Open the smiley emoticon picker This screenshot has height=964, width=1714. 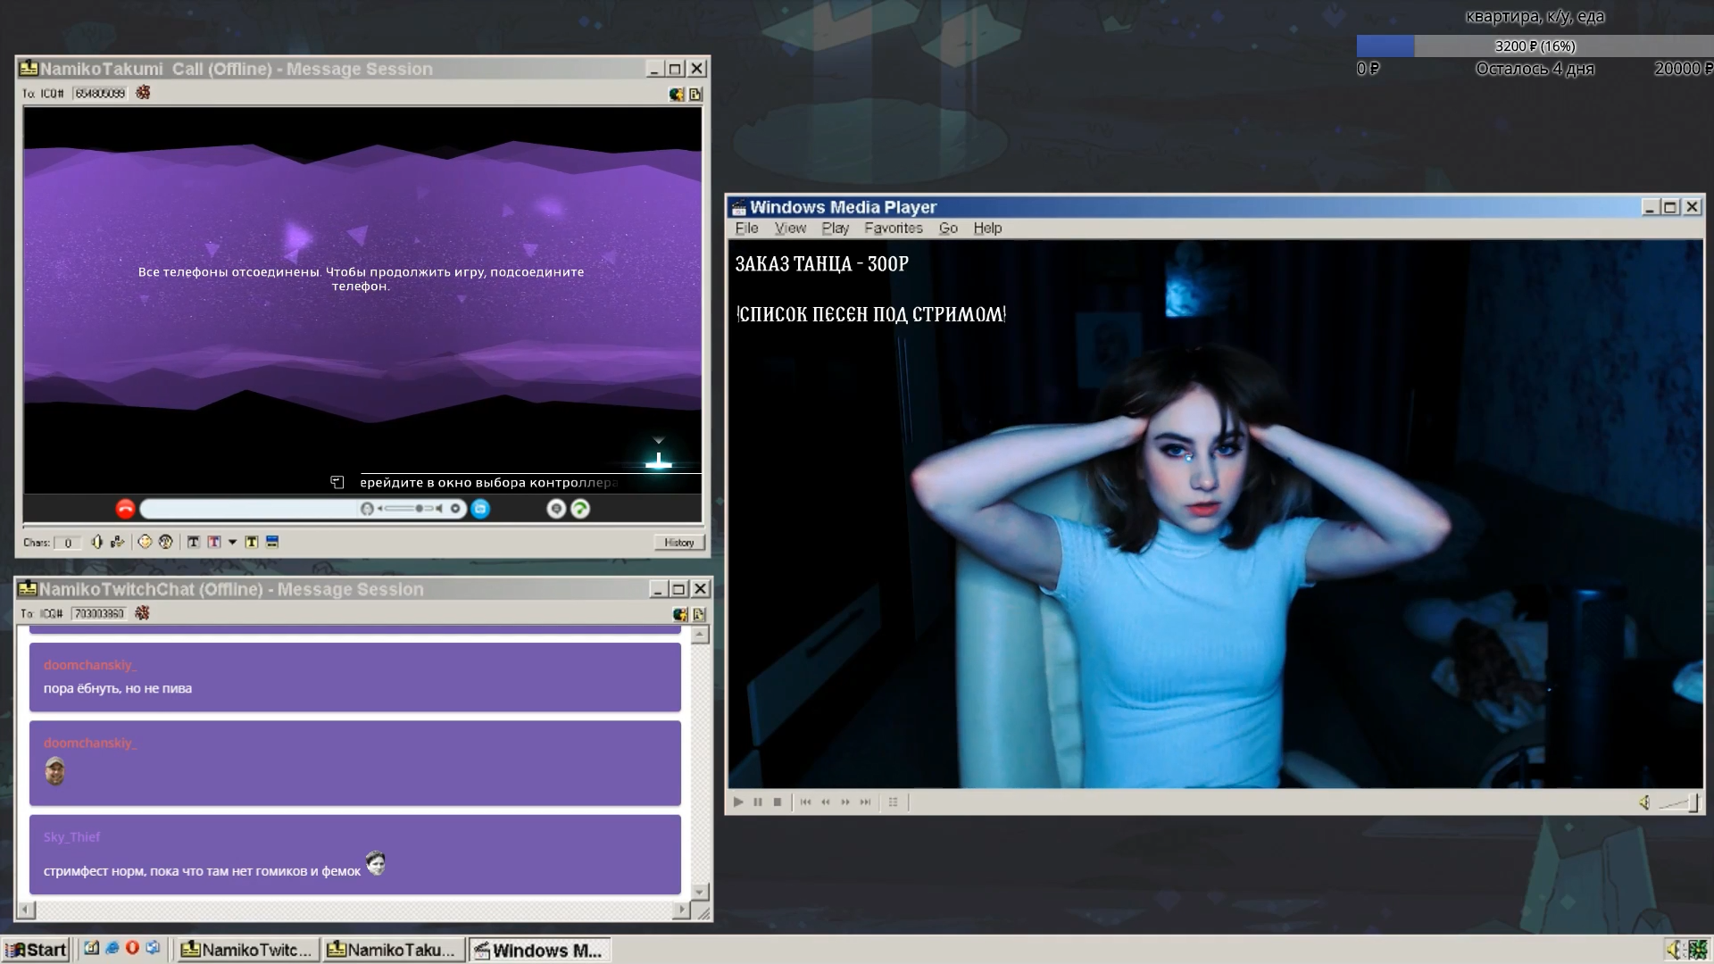click(145, 542)
